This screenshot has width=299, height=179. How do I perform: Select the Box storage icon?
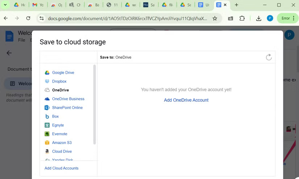[47, 116]
